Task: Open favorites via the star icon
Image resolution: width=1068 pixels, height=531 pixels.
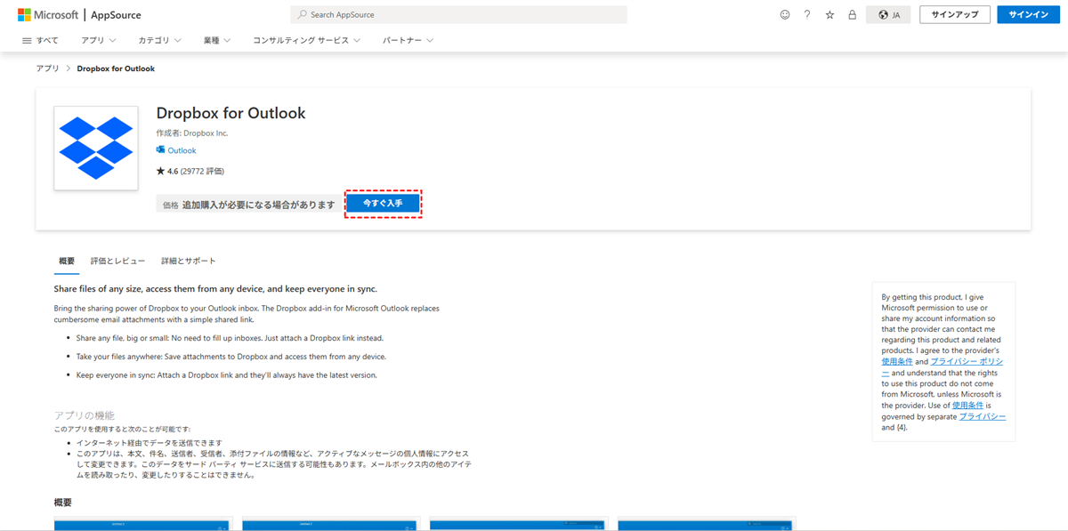Action: click(829, 15)
